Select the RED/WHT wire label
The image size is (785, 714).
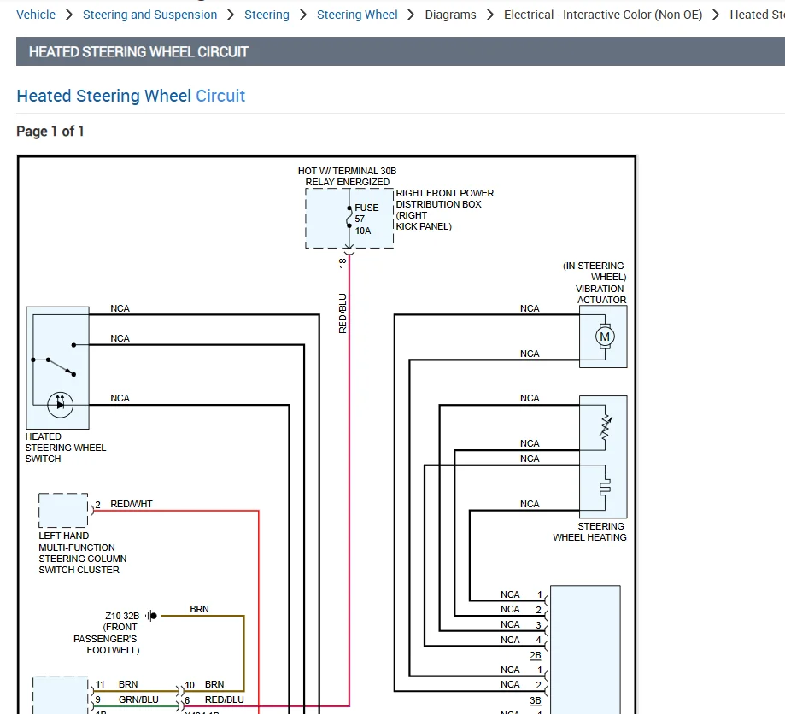pos(132,504)
